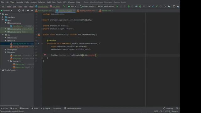Select activity_main.xml in project tree
This screenshot has height=113, width=201.
point(19,44)
